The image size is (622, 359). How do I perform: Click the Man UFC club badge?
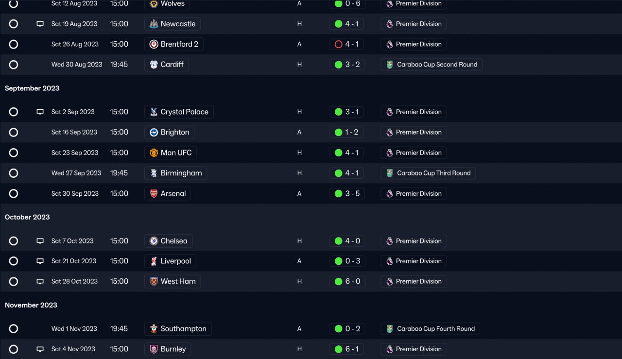point(154,153)
